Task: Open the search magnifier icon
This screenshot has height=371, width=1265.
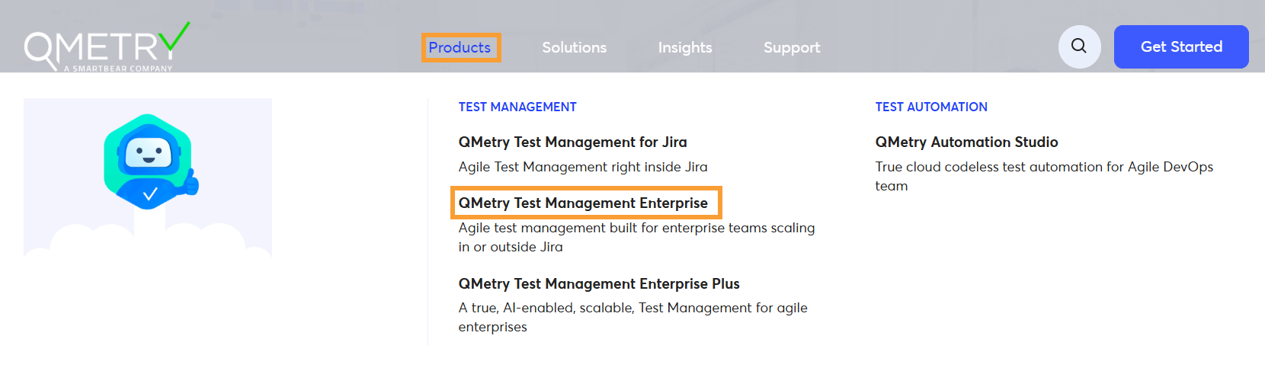Action: (1079, 46)
